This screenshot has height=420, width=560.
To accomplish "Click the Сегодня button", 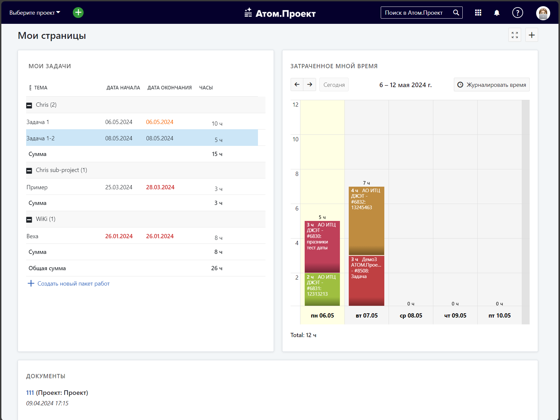I will (334, 85).
